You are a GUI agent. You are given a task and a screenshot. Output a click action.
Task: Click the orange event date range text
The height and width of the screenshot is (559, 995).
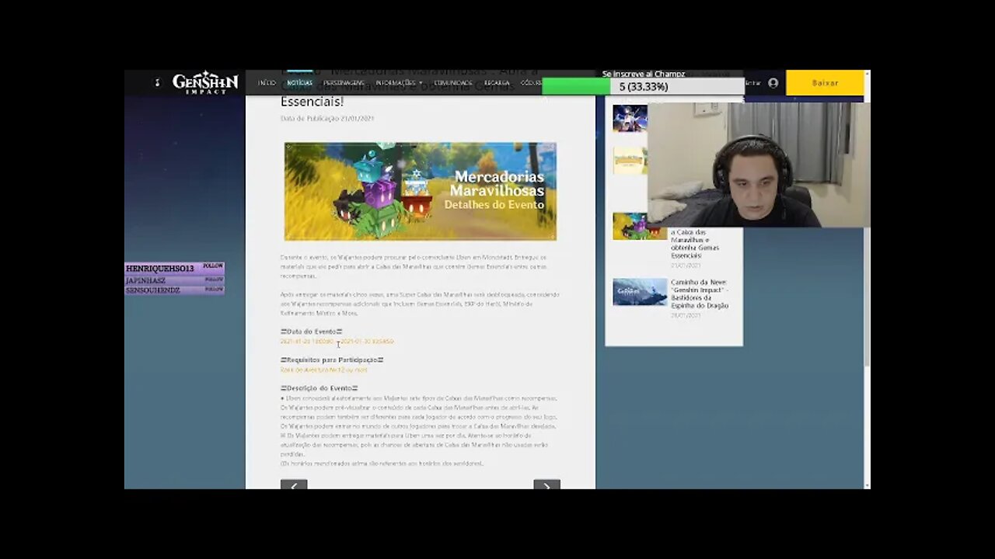point(337,341)
